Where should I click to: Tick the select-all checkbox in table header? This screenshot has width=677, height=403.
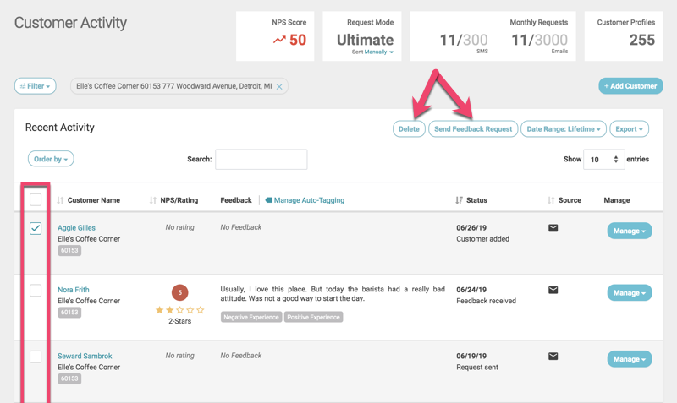[x=36, y=200]
